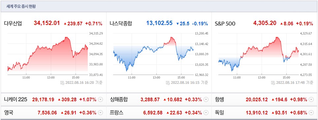318x120 pixels.
Task: Expand the 항셍 row chevron
Action: point(311,99)
